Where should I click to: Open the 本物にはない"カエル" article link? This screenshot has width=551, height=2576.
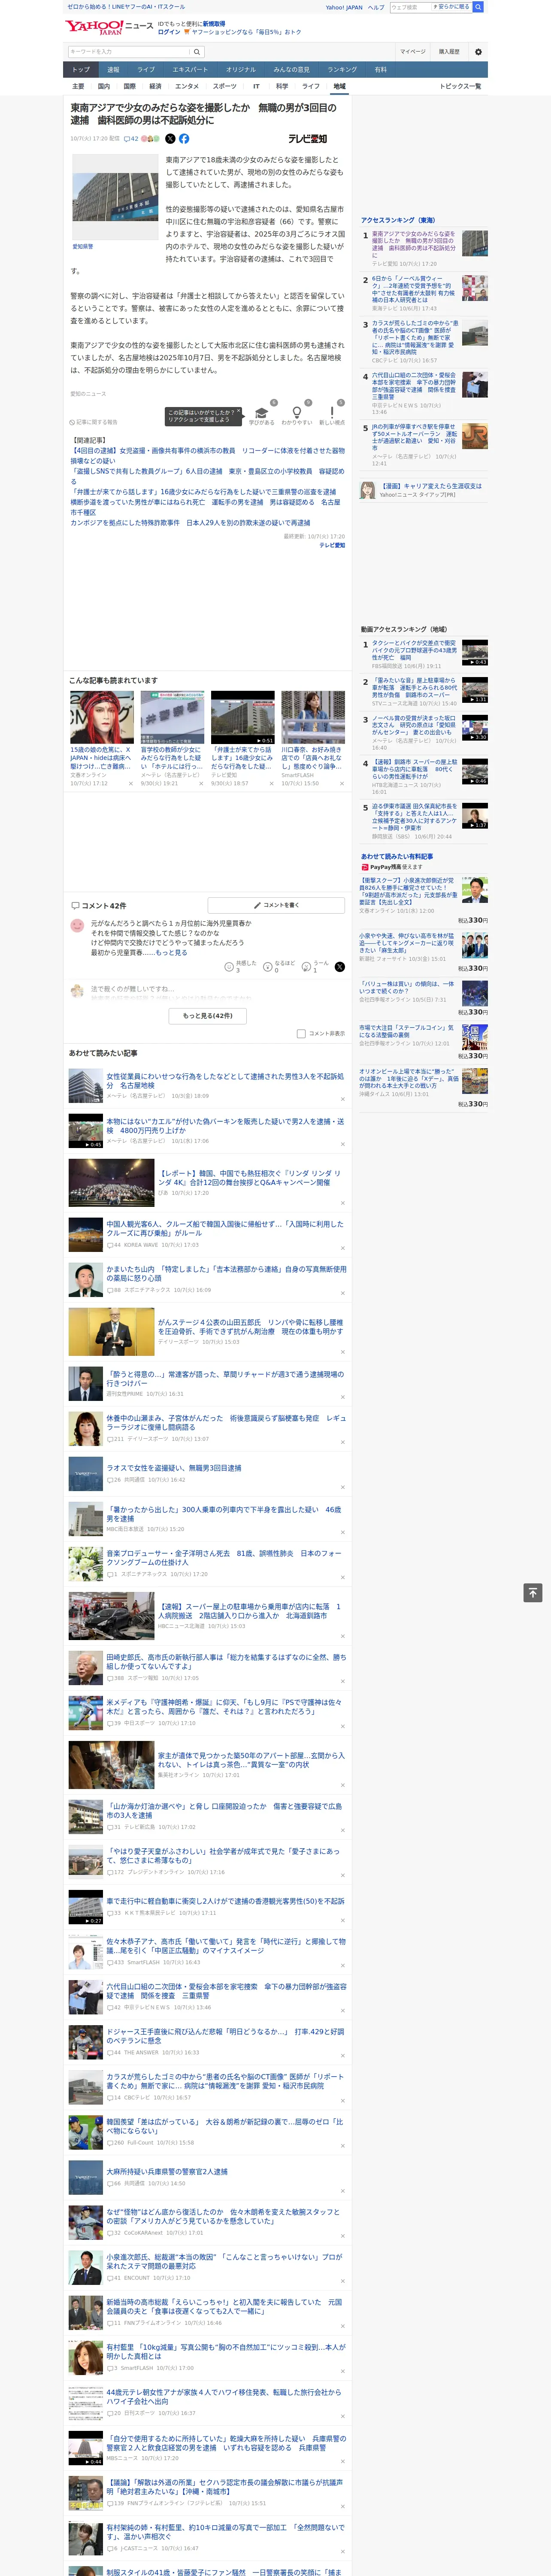(225, 1126)
